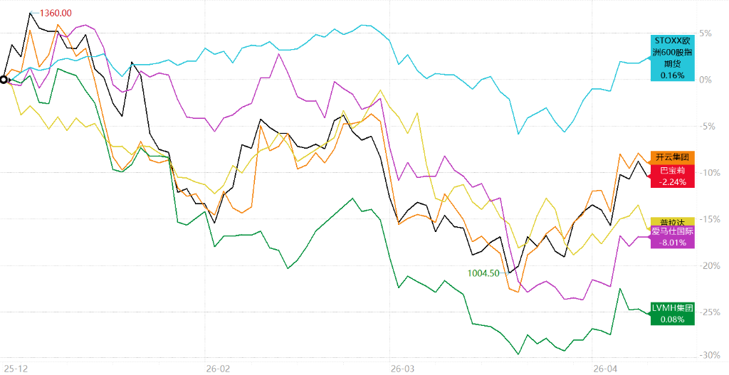
Task: Click the yellow 普拉达 series label
Action: coord(673,222)
